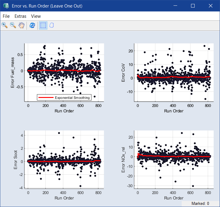
Task: Open the Extras menu
Action: pos(20,16)
